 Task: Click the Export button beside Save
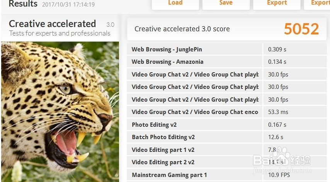tap(277, 3)
